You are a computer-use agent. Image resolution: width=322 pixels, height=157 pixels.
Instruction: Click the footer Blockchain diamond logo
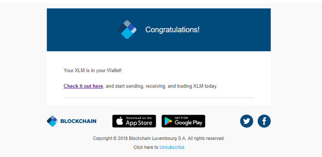[x=52, y=121]
